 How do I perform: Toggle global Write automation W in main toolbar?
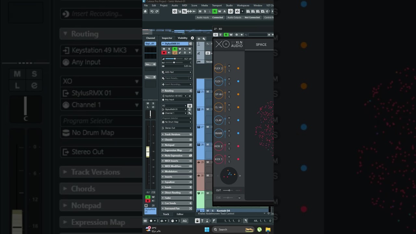[x=219, y=11]
